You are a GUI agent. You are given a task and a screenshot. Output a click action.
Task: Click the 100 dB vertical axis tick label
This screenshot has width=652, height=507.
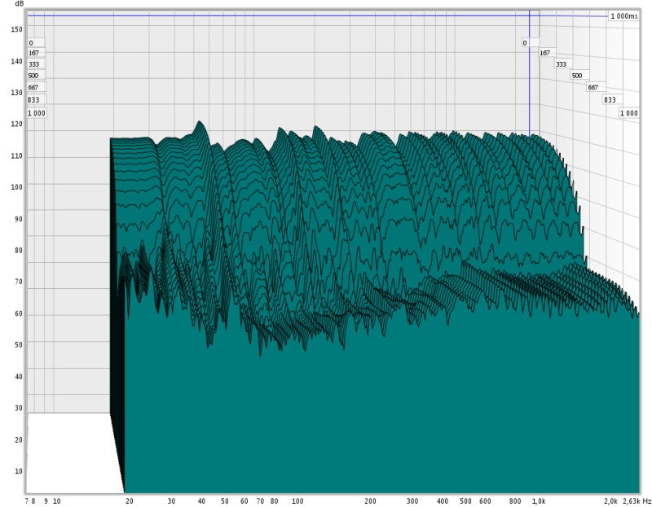click(x=17, y=187)
